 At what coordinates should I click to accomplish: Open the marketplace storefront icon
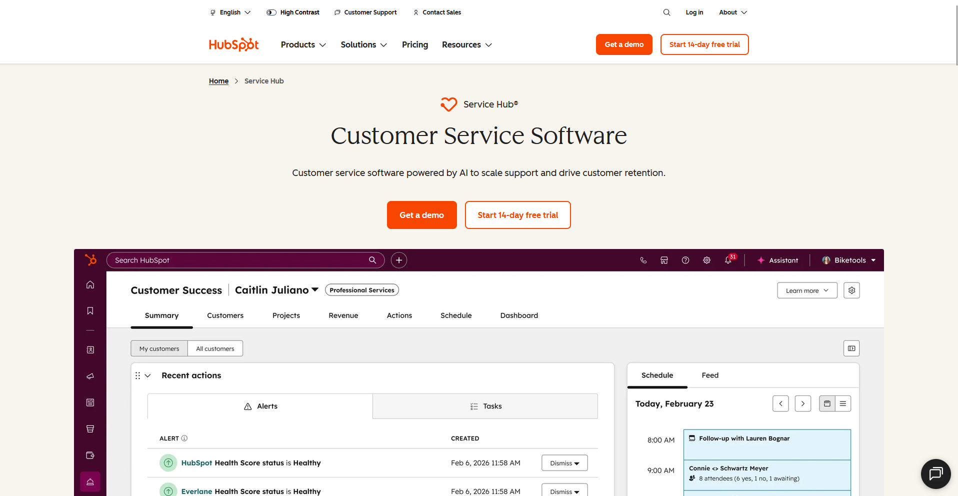[x=664, y=260]
